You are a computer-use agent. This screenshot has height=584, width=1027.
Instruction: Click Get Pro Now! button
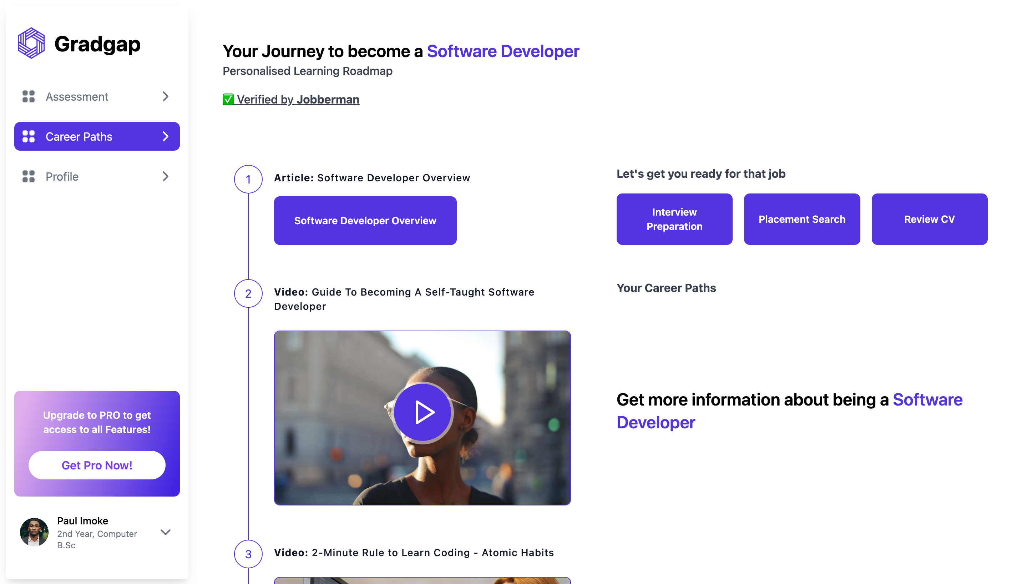tap(97, 465)
